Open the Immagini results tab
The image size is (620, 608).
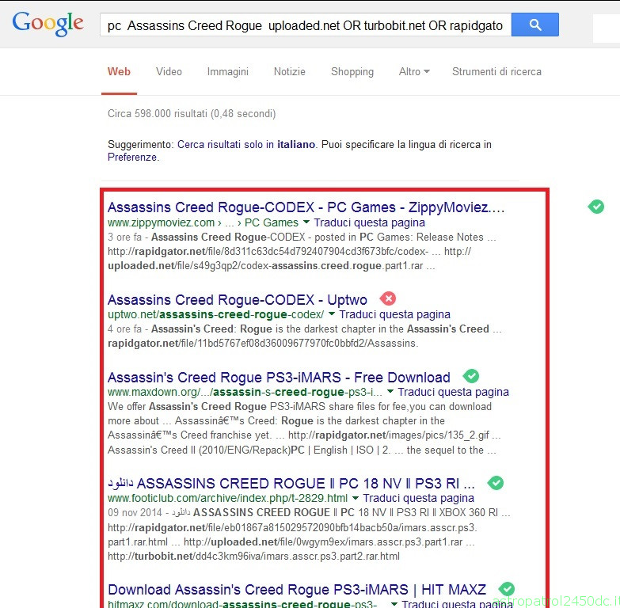click(228, 71)
